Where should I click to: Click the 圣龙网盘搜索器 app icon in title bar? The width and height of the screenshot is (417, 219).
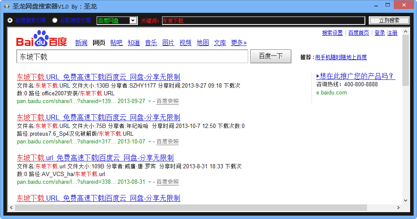click(6, 6)
